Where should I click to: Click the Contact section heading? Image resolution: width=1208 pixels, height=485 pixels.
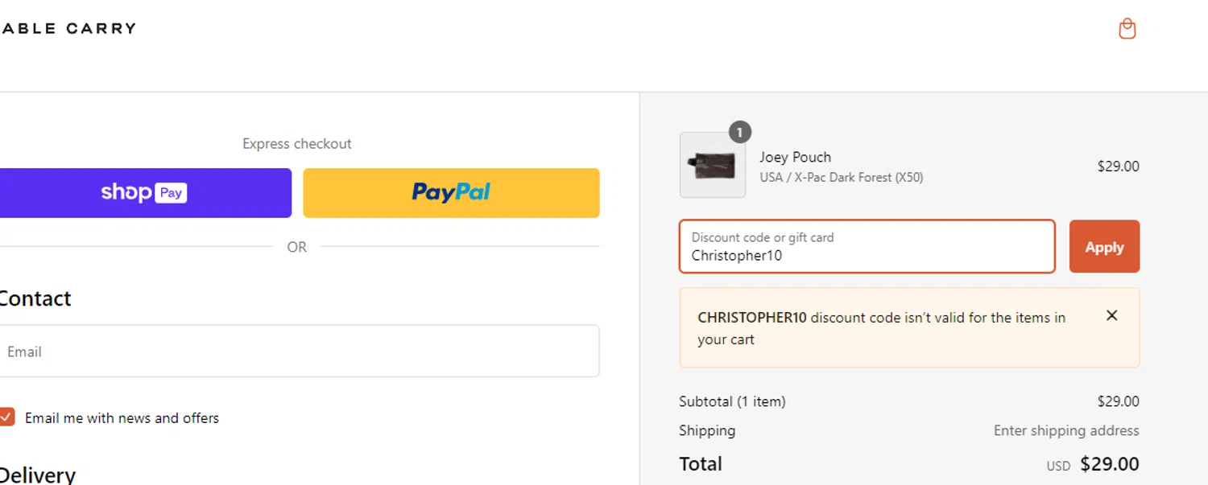coord(35,298)
